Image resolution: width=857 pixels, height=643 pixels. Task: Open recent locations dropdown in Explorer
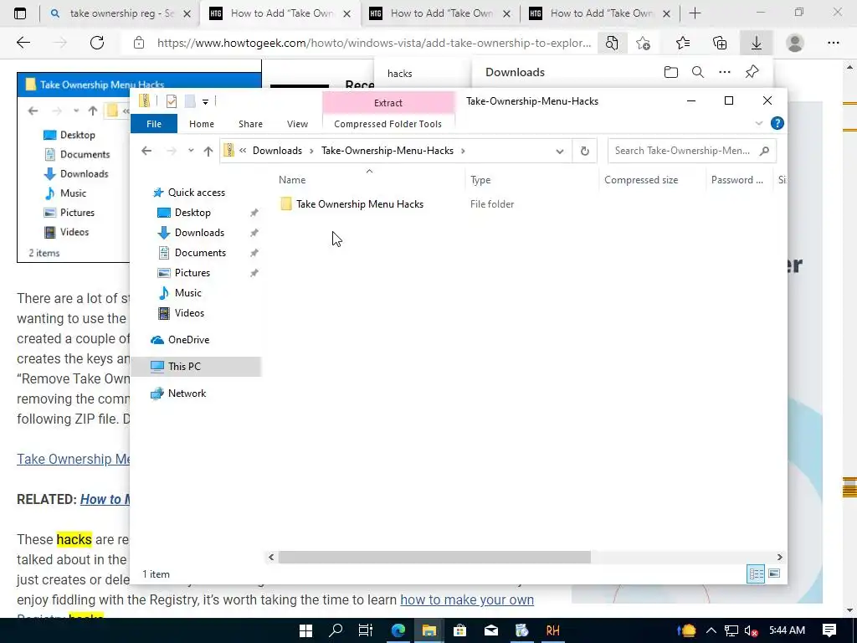191,151
